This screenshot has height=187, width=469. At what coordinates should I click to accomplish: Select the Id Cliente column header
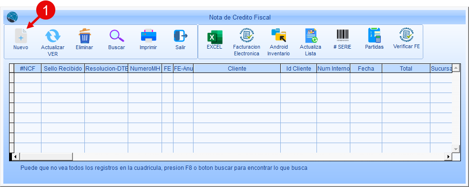tap(298, 69)
